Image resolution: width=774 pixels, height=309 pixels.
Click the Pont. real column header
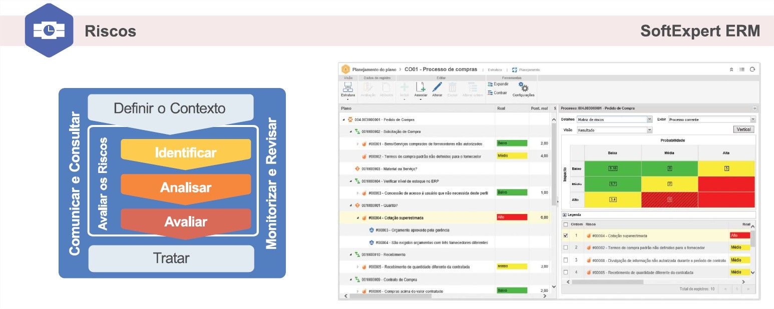pos(539,108)
